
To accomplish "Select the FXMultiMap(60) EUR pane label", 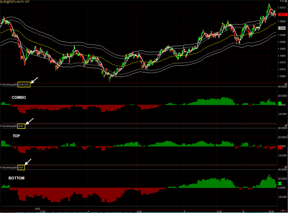I will click(12, 126).
